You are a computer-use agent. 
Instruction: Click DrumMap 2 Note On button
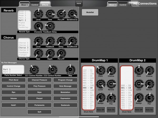point(149,110)
